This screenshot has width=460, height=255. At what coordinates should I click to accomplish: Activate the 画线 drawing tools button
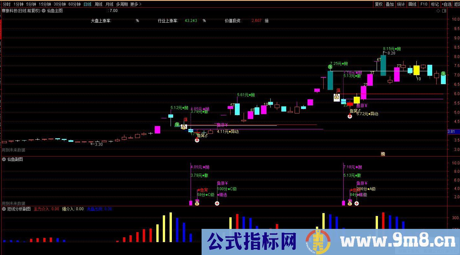point(412,4)
